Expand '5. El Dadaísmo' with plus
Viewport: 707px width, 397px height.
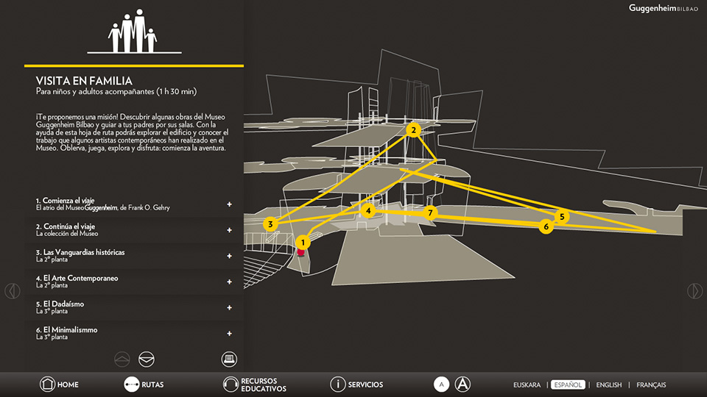(229, 307)
